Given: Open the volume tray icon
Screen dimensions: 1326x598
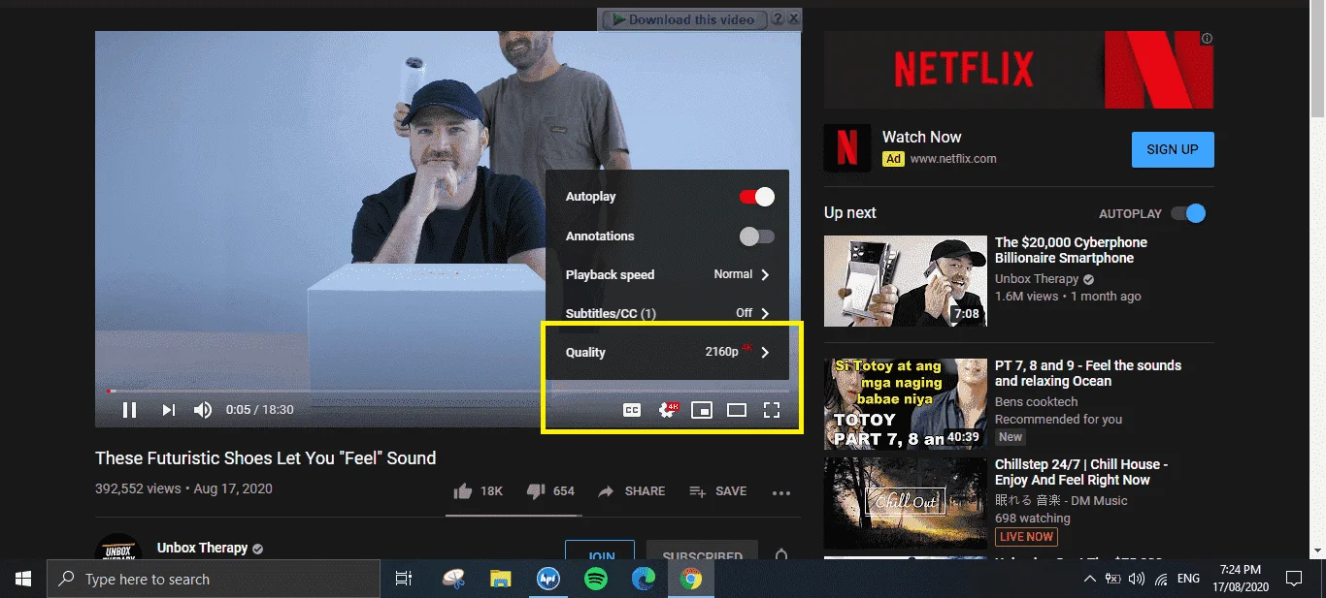Looking at the screenshot, I should point(1136,580).
